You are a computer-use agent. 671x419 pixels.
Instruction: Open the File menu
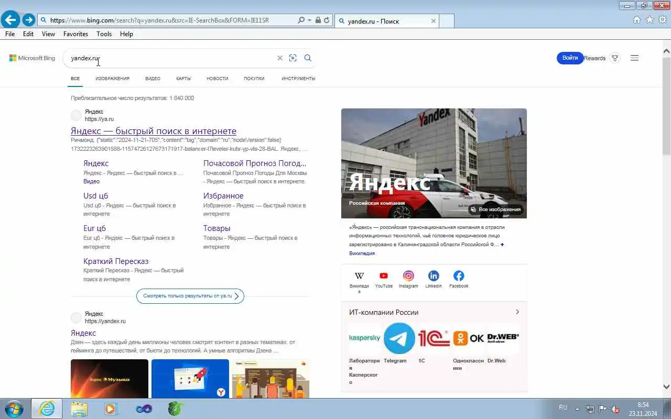10,34
